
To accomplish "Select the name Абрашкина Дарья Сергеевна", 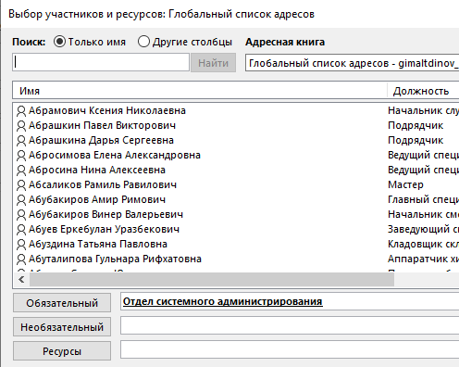I will [x=101, y=140].
